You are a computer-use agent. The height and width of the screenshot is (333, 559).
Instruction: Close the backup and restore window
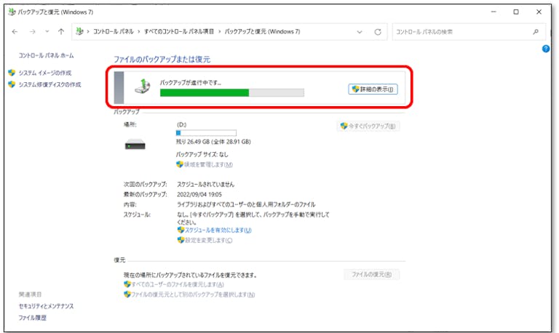click(x=539, y=12)
